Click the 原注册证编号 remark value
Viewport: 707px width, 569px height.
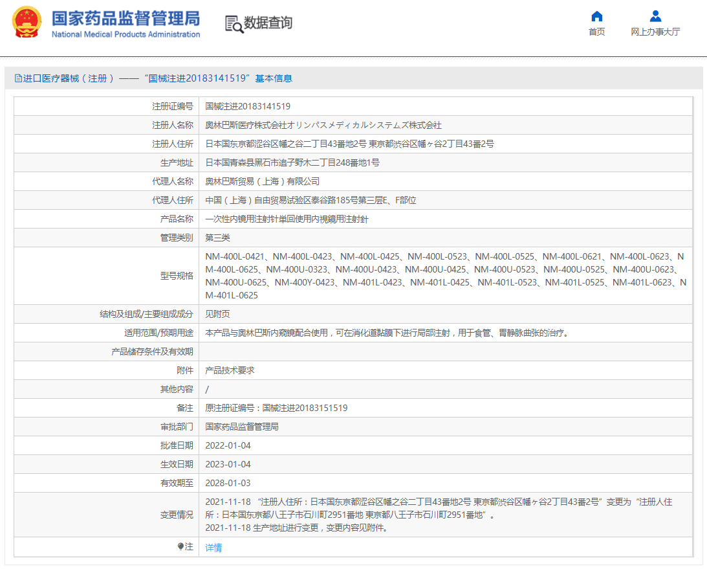pyautogui.click(x=276, y=408)
